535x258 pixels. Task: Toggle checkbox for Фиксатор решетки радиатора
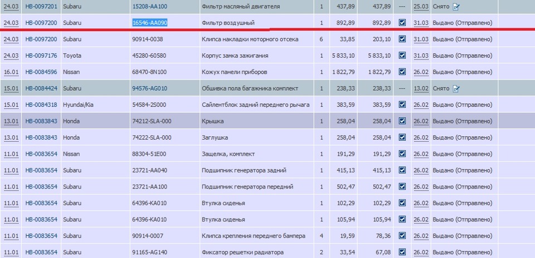click(402, 252)
